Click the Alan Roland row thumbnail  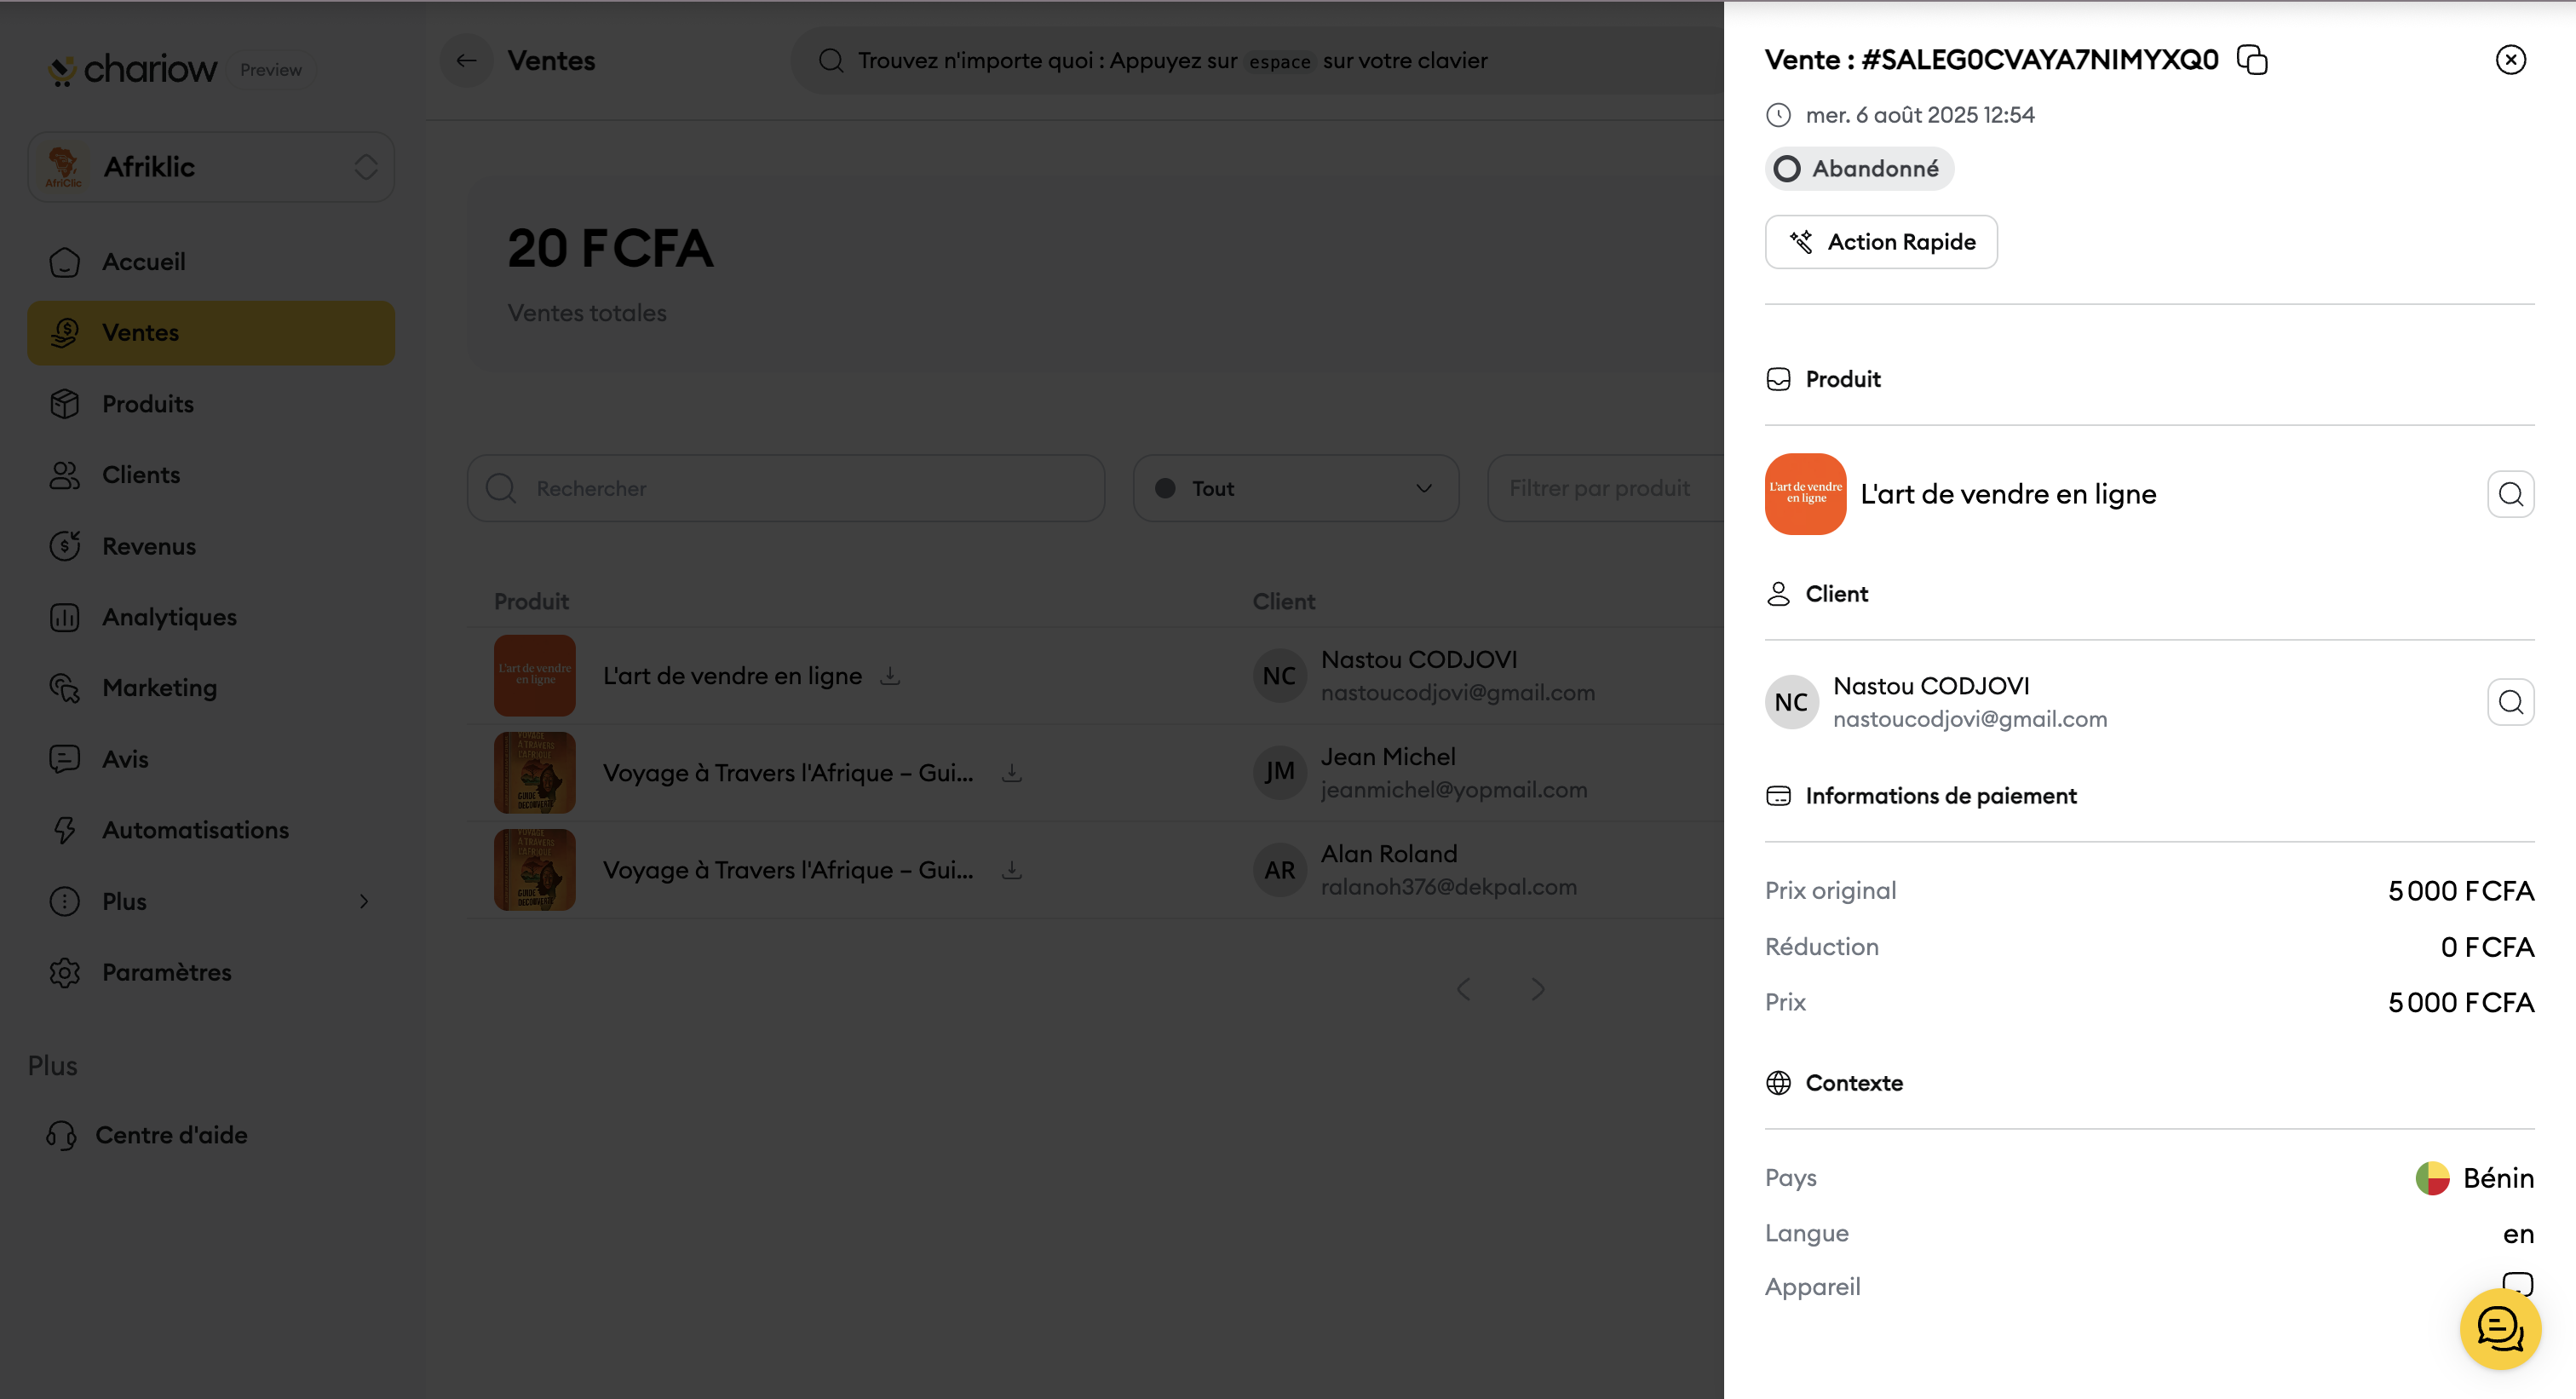point(535,870)
